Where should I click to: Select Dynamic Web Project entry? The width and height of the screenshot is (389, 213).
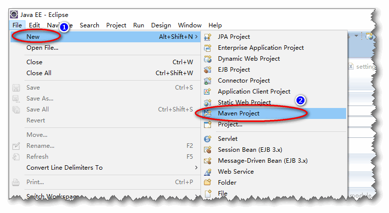(x=274, y=59)
